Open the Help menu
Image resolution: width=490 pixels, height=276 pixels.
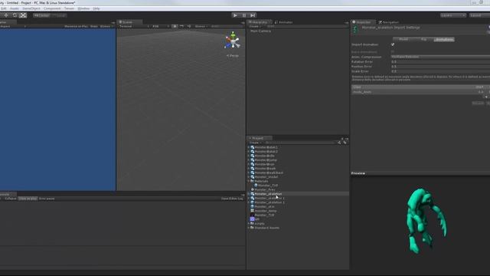(x=96, y=8)
